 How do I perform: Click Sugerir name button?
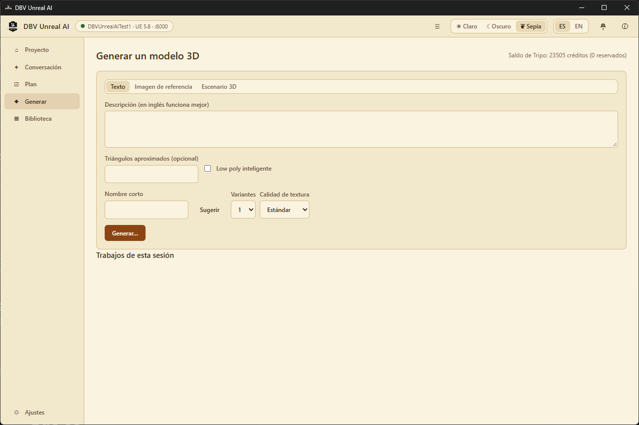(x=209, y=210)
